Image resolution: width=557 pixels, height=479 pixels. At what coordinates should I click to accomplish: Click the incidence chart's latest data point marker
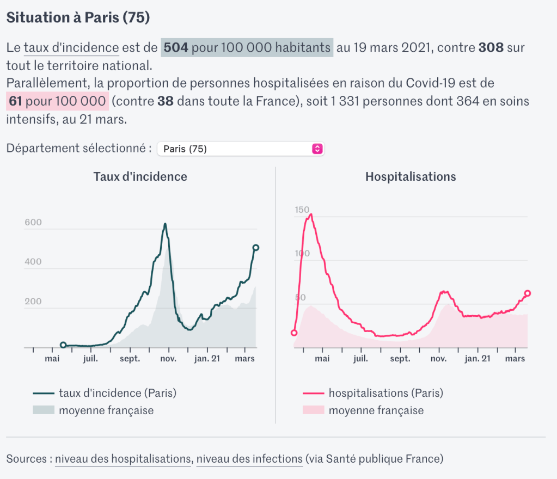[x=255, y=248]
